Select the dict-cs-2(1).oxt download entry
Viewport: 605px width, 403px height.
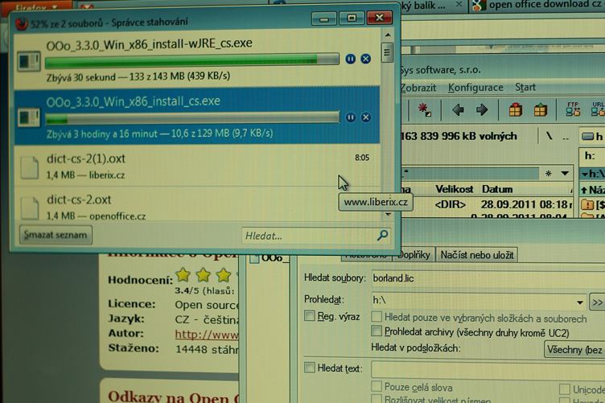(x=197, y=167)
